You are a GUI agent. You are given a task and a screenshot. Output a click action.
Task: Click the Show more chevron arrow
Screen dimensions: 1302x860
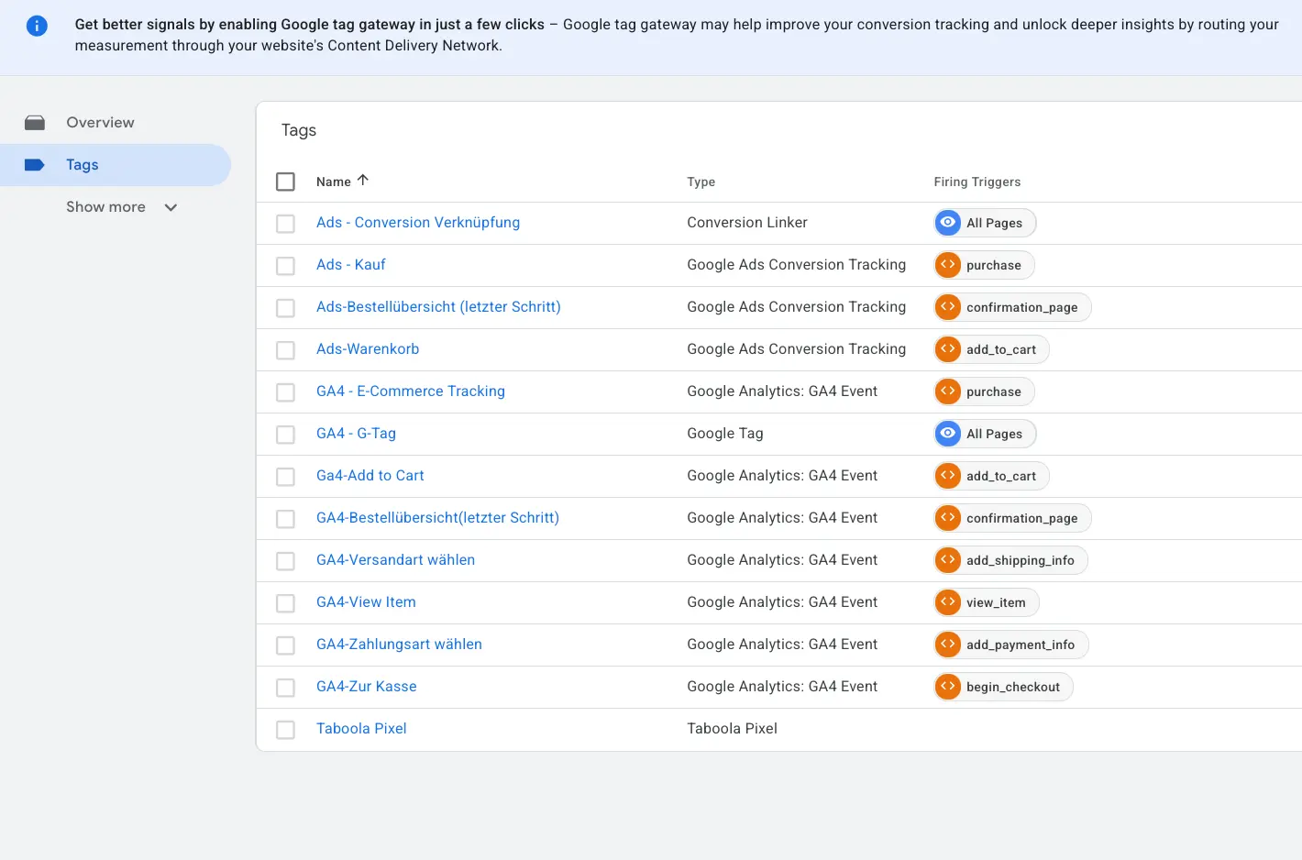[171, 207]
